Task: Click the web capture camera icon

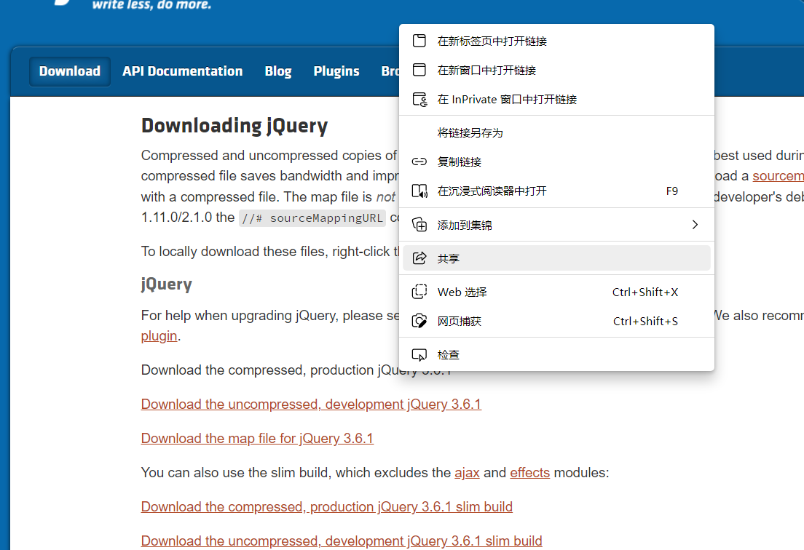Action: (x=419, y=321)
